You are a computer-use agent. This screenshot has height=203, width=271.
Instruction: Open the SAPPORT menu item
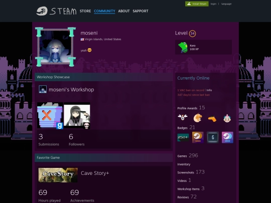tap(141, 11)
